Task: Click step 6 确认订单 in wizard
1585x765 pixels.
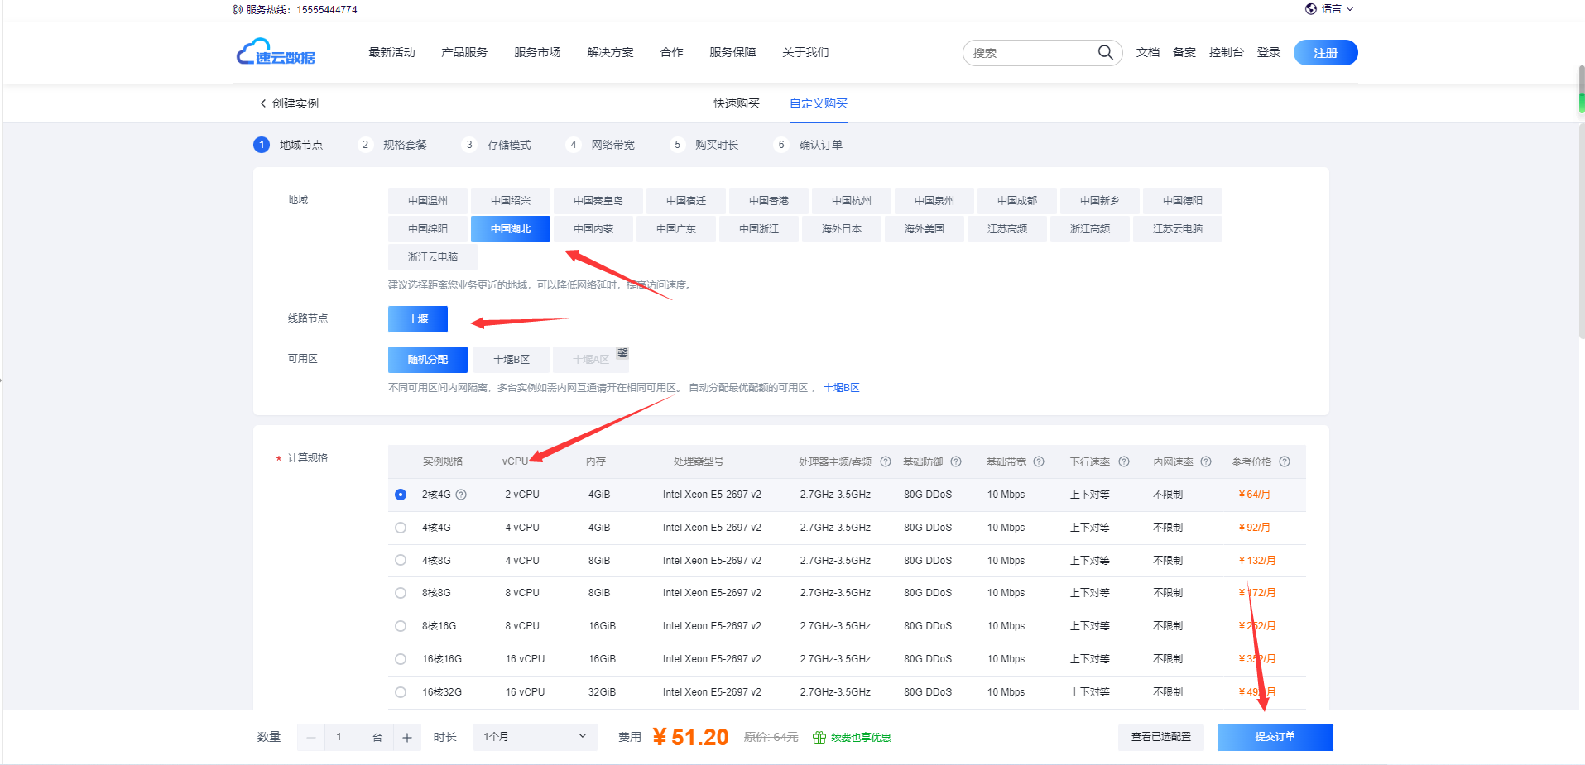Action: 808,145
